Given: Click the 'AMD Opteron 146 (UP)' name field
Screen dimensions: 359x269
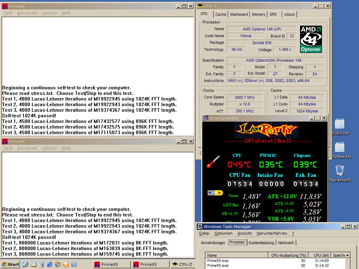Looking at the screenshot, I should coord(262,29).
